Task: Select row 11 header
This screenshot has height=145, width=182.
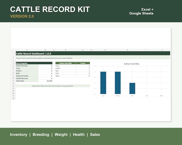Action: pyautogui.click(x=13, y=81)
